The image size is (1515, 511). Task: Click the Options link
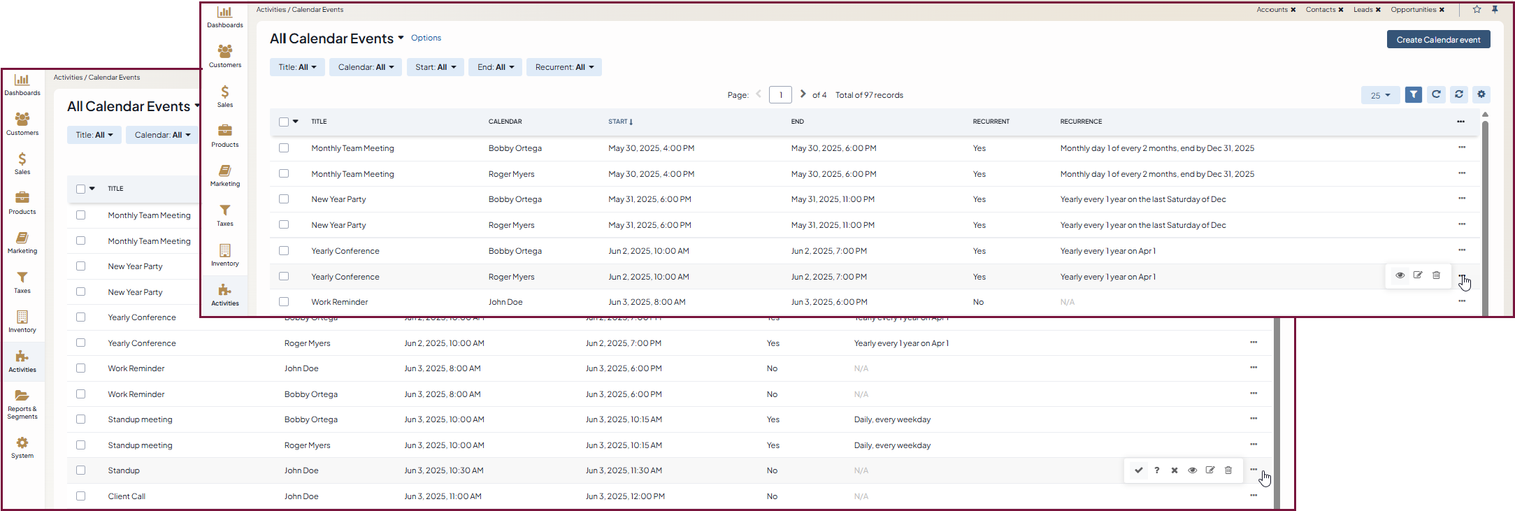click(x=426, y=38)
